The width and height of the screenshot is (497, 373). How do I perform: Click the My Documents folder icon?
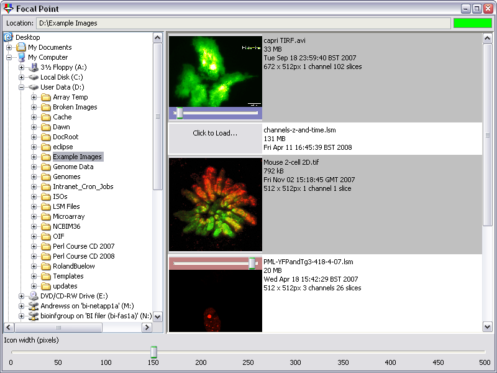pyautogui.click(x=21, y=47)
